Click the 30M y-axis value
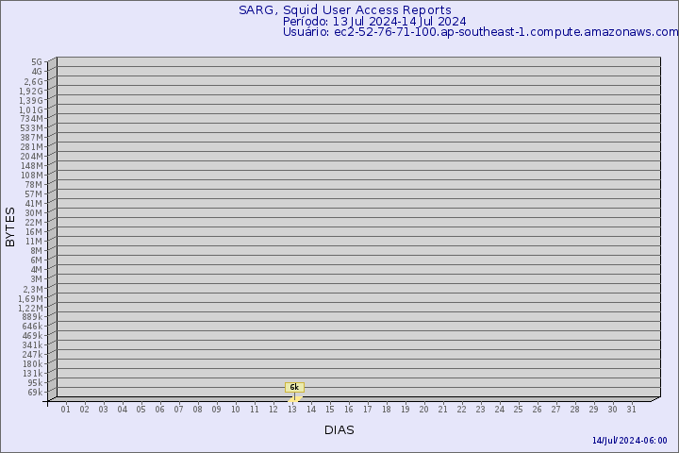The height and width of the screenshot is (453, 679). point(33,213)
